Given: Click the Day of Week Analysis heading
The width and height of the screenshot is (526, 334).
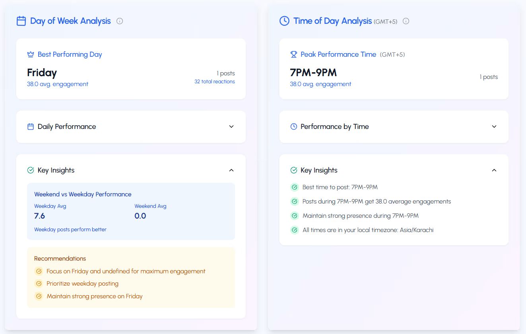Looking at the screenshot, I should 70,21.
